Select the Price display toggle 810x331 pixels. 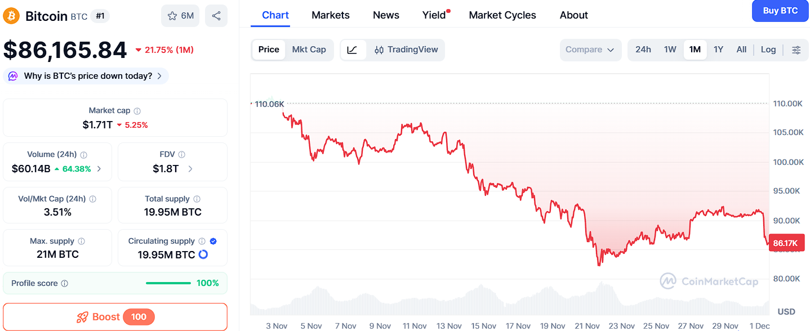[x=269, y=50]
